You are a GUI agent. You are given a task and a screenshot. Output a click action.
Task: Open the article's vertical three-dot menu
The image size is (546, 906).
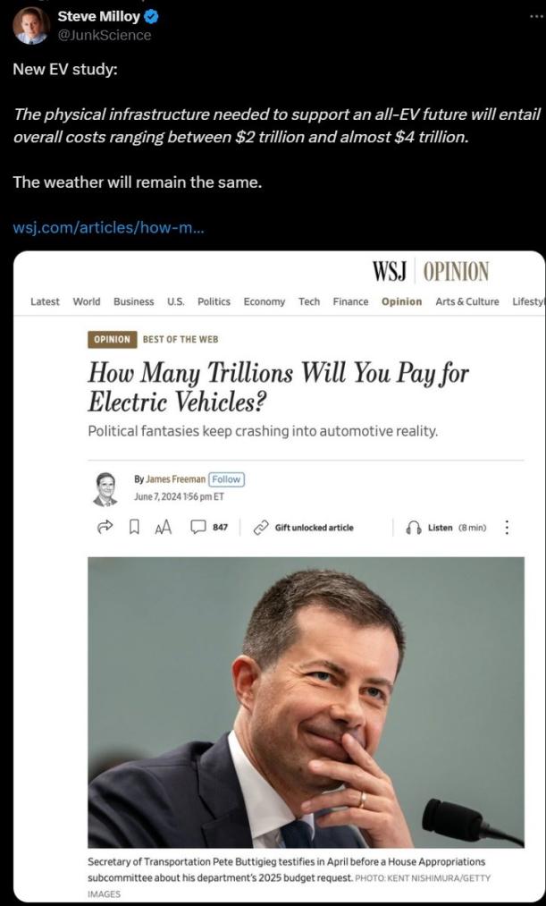point(507,527)
